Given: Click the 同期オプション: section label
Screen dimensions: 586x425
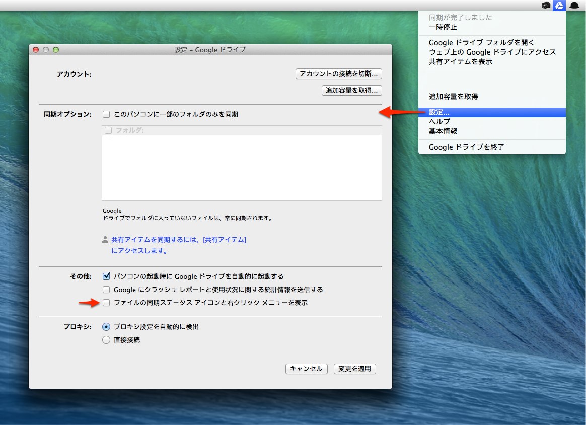Looking at the screenshot, I should (67, 114).
